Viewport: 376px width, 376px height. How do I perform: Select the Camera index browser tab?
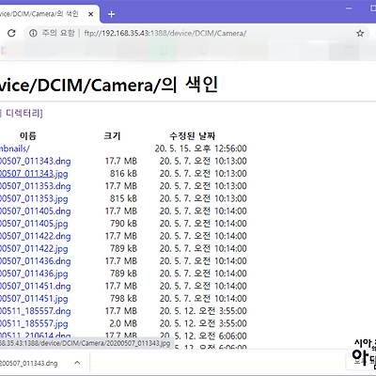click(47, 14)
